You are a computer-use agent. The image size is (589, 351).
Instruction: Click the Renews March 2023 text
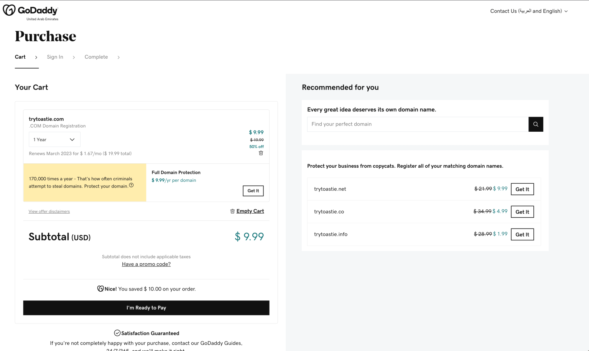point(80,153)
